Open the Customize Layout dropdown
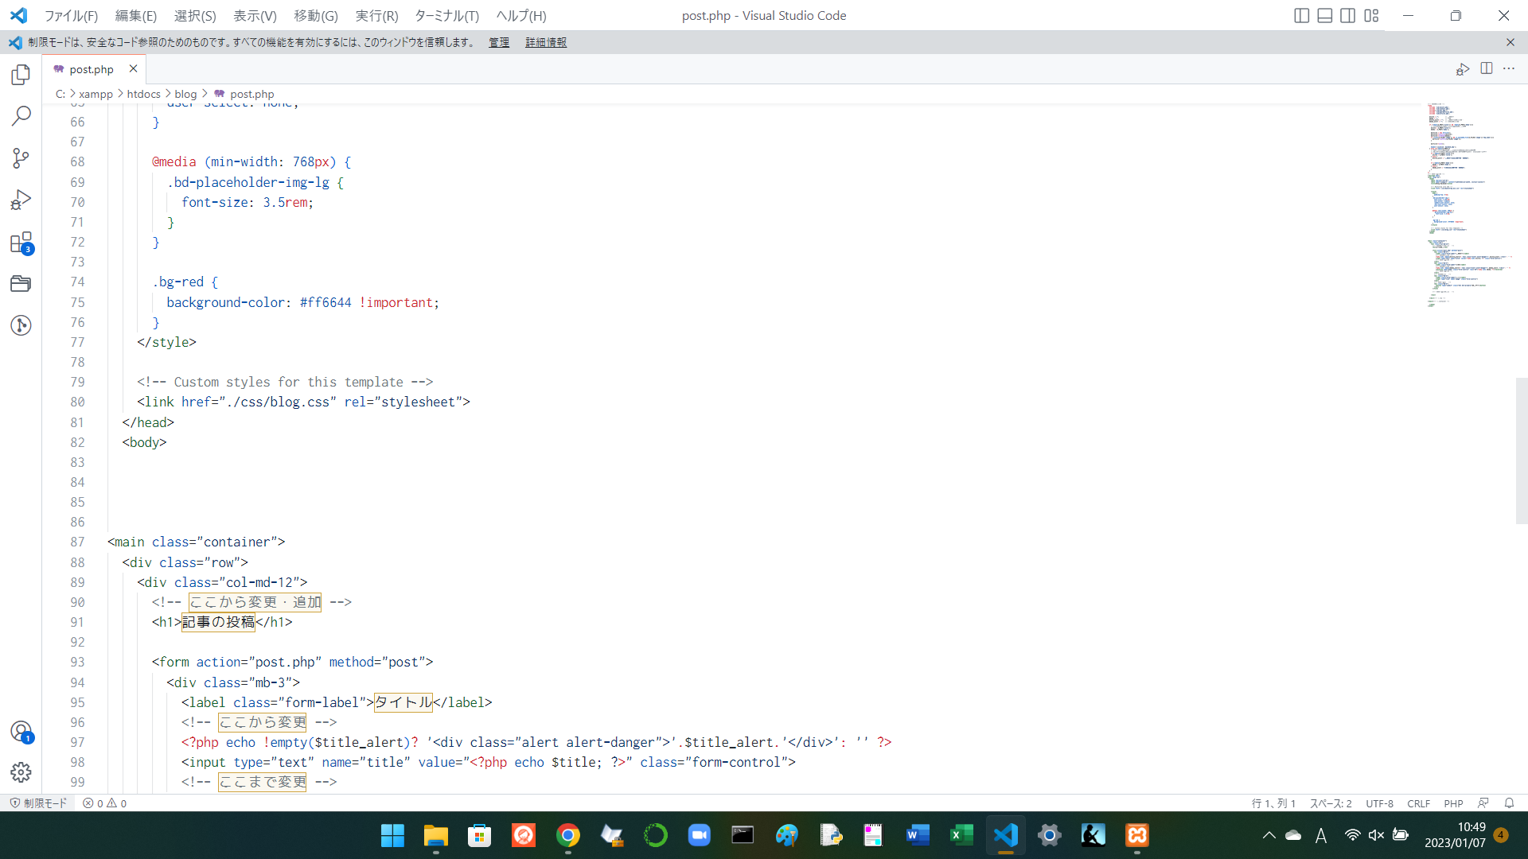Image resolution: width=1528 pixels, height=859 pixels. 1372,15
